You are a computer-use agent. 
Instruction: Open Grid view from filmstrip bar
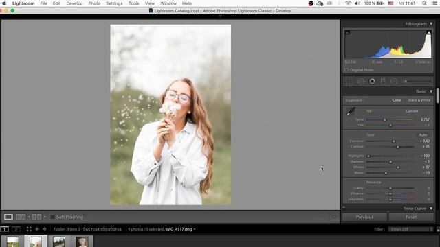(29, 229)
